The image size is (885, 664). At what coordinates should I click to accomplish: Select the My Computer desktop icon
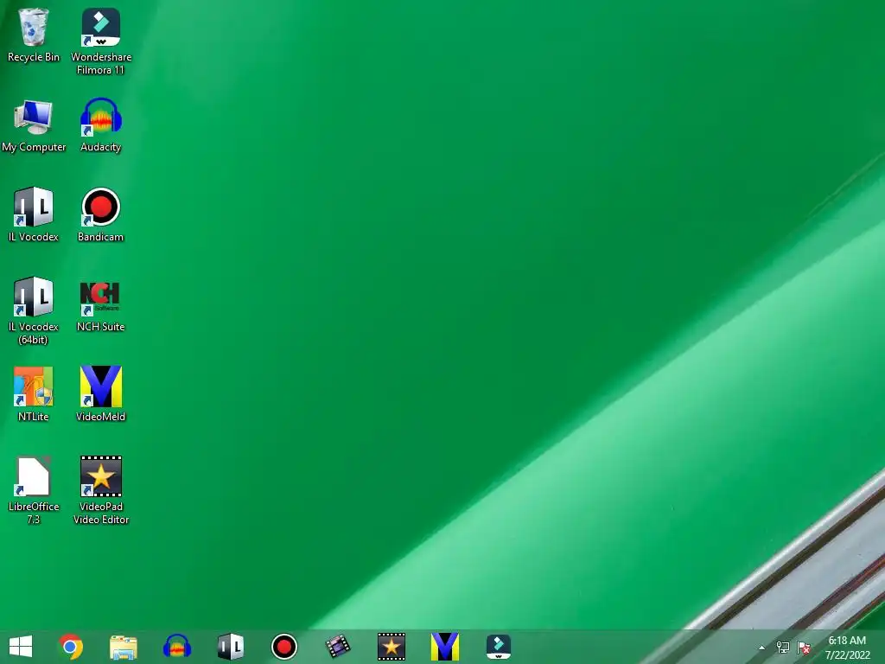coord(34,125)
